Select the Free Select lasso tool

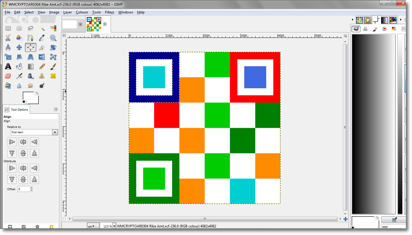coord(31,28)
